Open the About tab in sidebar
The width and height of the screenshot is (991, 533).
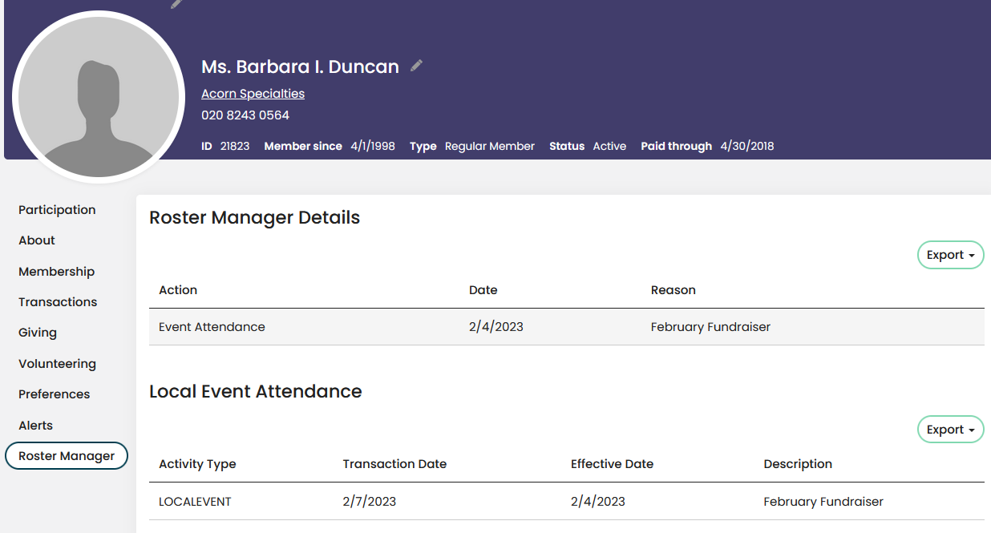(37, 240)
